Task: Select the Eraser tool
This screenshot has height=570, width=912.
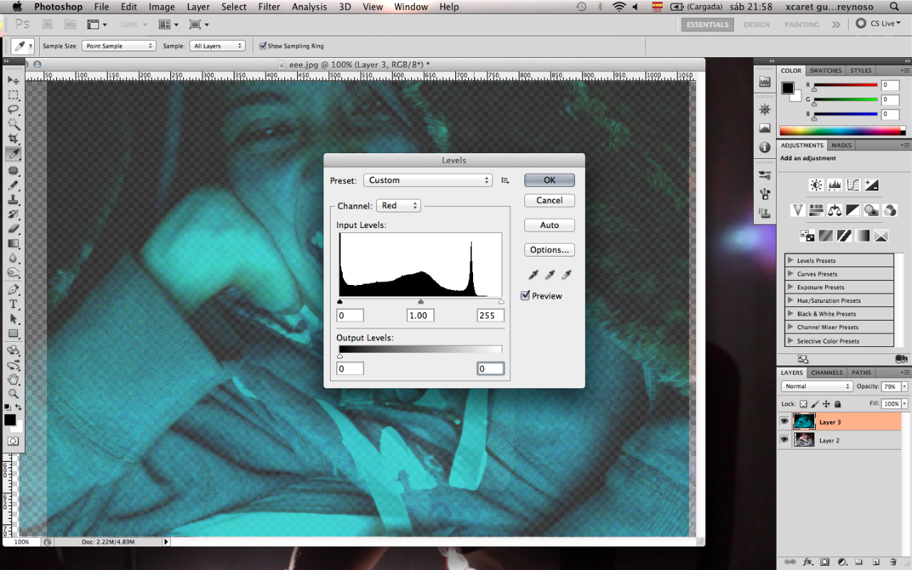Action: (14, 229)
